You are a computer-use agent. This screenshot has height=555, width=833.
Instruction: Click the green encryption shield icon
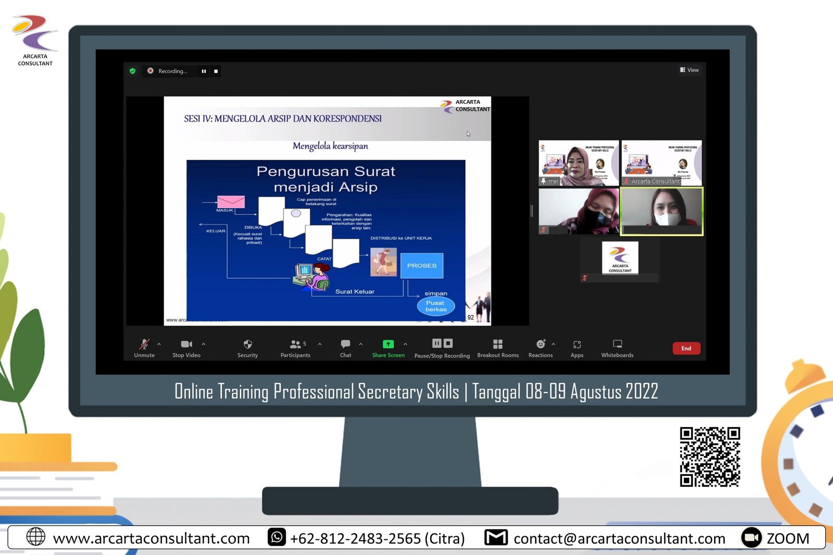(x=133, y=71)
